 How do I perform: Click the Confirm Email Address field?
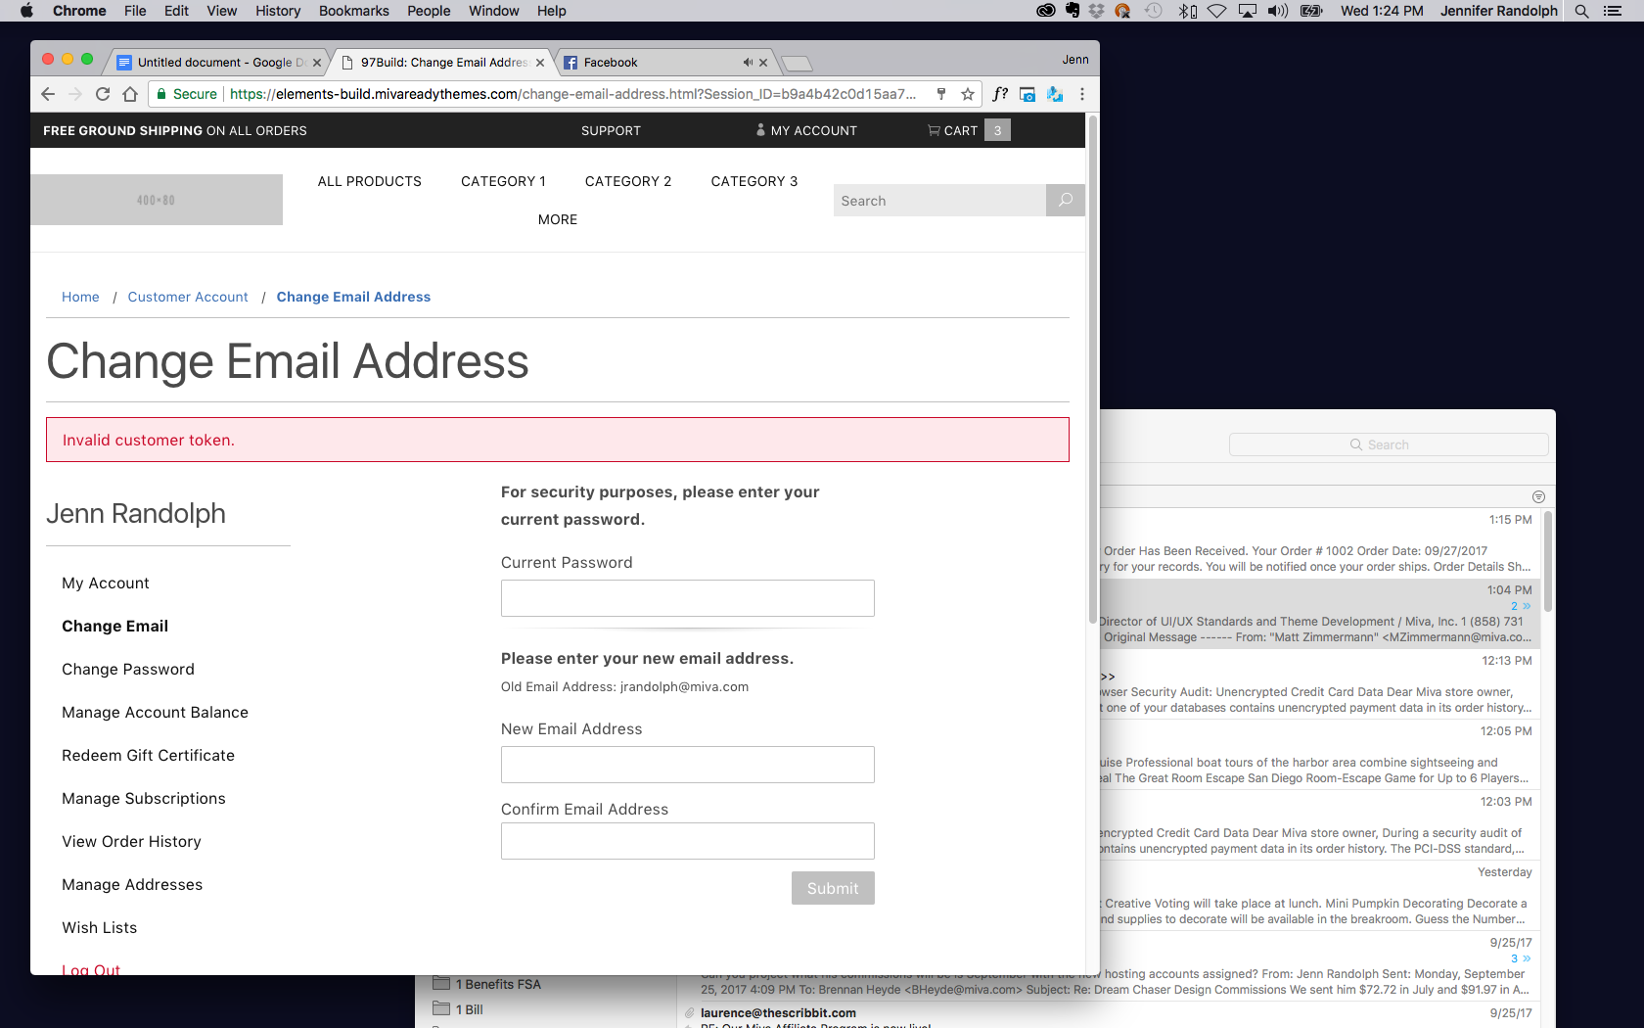pyautogui.click(x=688, y=841)
